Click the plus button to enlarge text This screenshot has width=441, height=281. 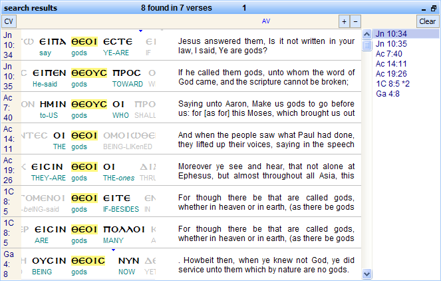(x=344, y=21)
